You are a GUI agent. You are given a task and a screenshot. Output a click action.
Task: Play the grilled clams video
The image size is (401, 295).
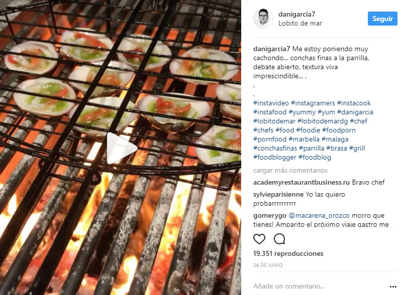pyautogui.click(x=122, y=149)
